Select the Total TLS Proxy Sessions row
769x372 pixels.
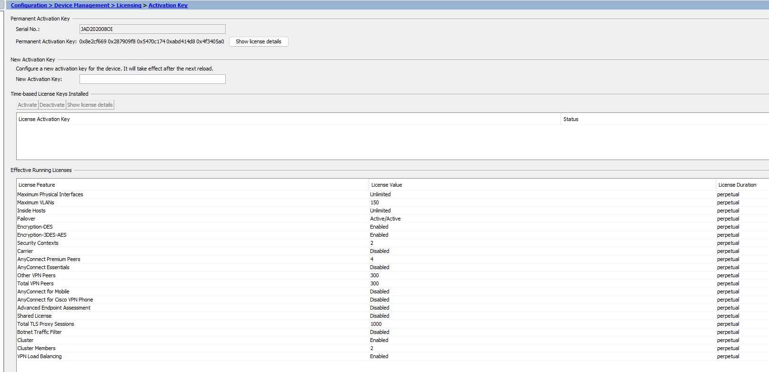point(393,324)
